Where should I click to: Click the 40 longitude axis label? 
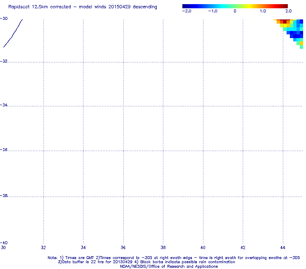coord(203,248)
